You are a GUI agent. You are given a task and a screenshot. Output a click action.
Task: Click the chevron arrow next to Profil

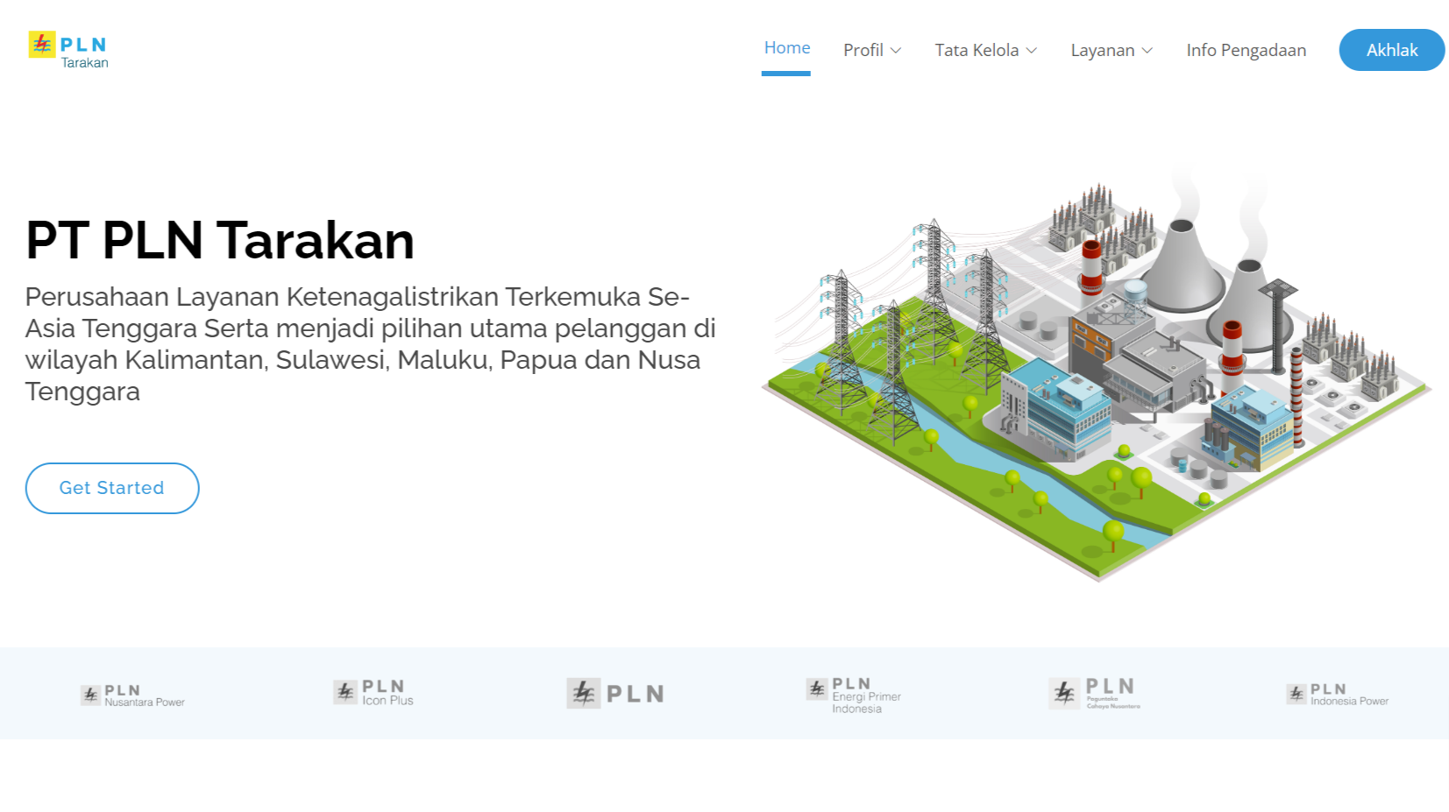tap(896, 51)
